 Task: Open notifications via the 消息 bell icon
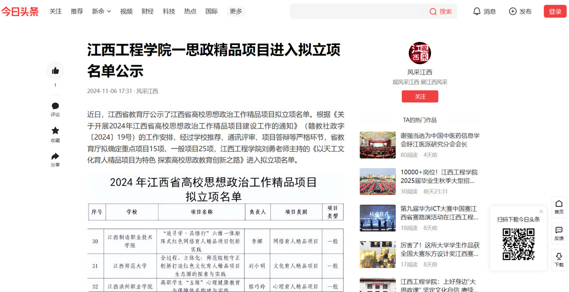pyautogui.click(x=477, y=11)
